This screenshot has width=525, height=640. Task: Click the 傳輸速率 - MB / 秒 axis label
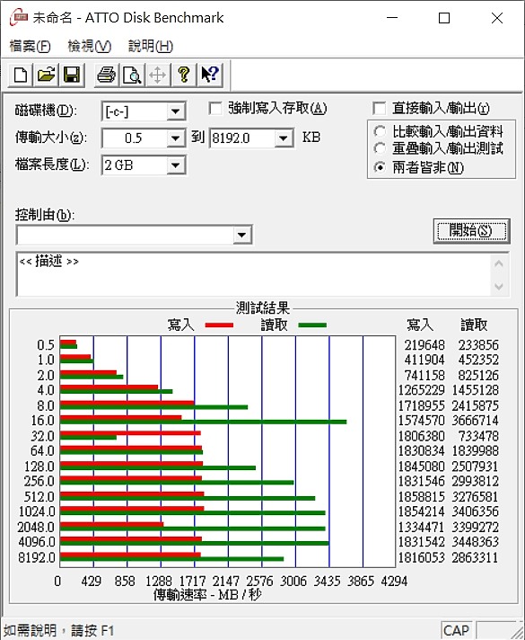(x=207, y=595)
